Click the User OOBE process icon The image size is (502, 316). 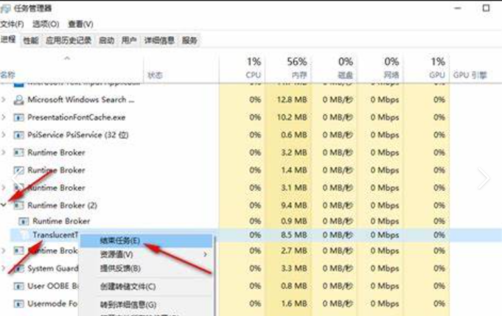point(18,286)
